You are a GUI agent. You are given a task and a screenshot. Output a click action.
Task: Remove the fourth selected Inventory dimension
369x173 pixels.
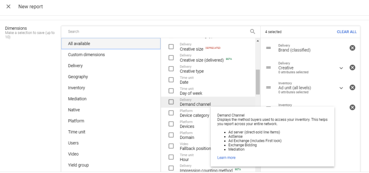(352, 107)
